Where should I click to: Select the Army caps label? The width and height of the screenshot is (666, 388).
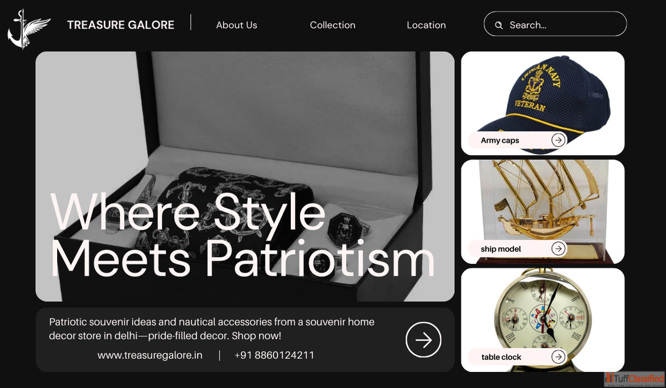[500, 140]
